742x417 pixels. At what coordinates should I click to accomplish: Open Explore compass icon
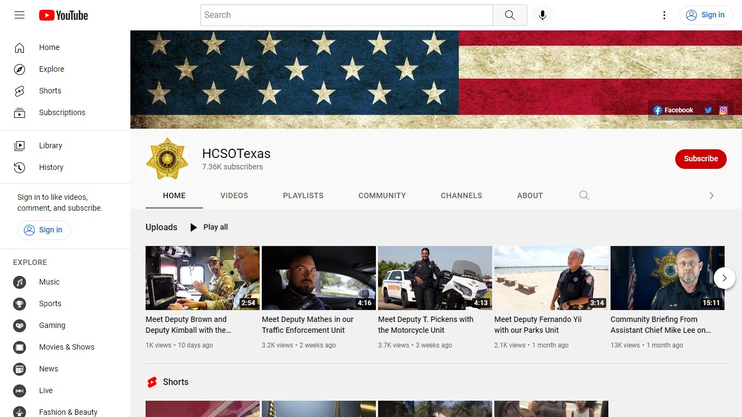tap(20, 69)
